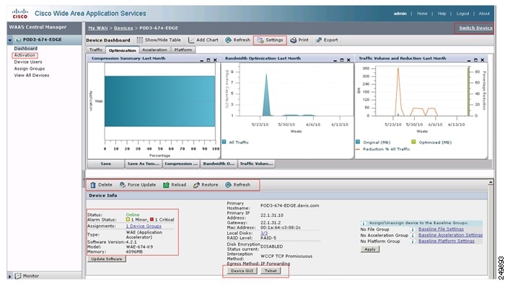Click the Help link in header
This screenshot has width=505, height=286.
click(442, 14)
